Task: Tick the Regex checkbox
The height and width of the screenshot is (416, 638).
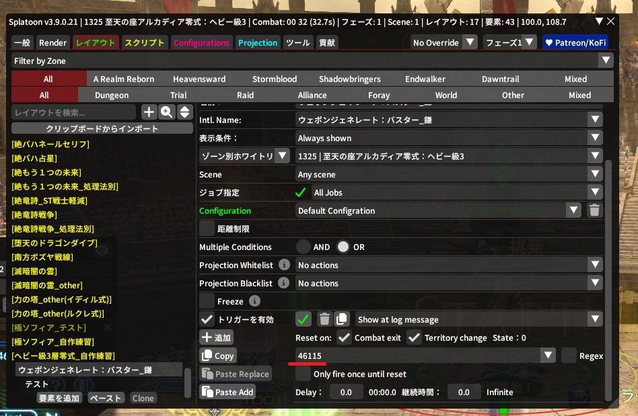Action: pos(569,356)
